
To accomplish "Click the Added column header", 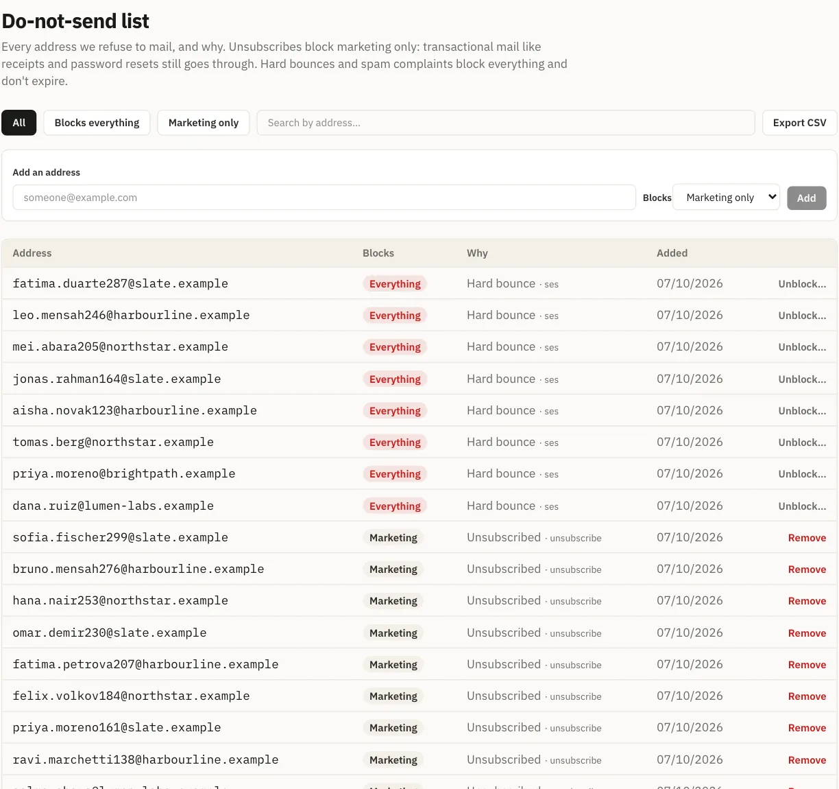I will pos(672,253).
